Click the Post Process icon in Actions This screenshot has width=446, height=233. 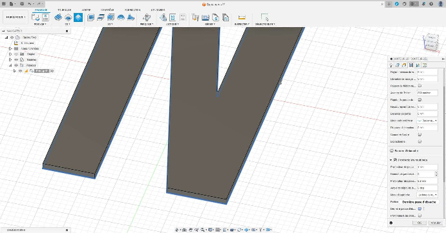click(x=173, y=17)
